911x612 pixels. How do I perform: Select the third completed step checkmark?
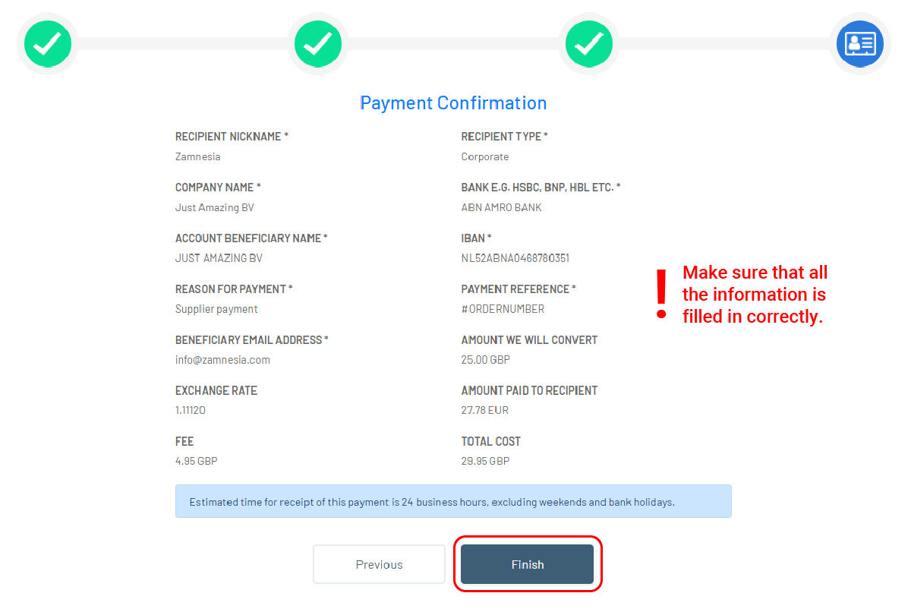pos(588,43)
